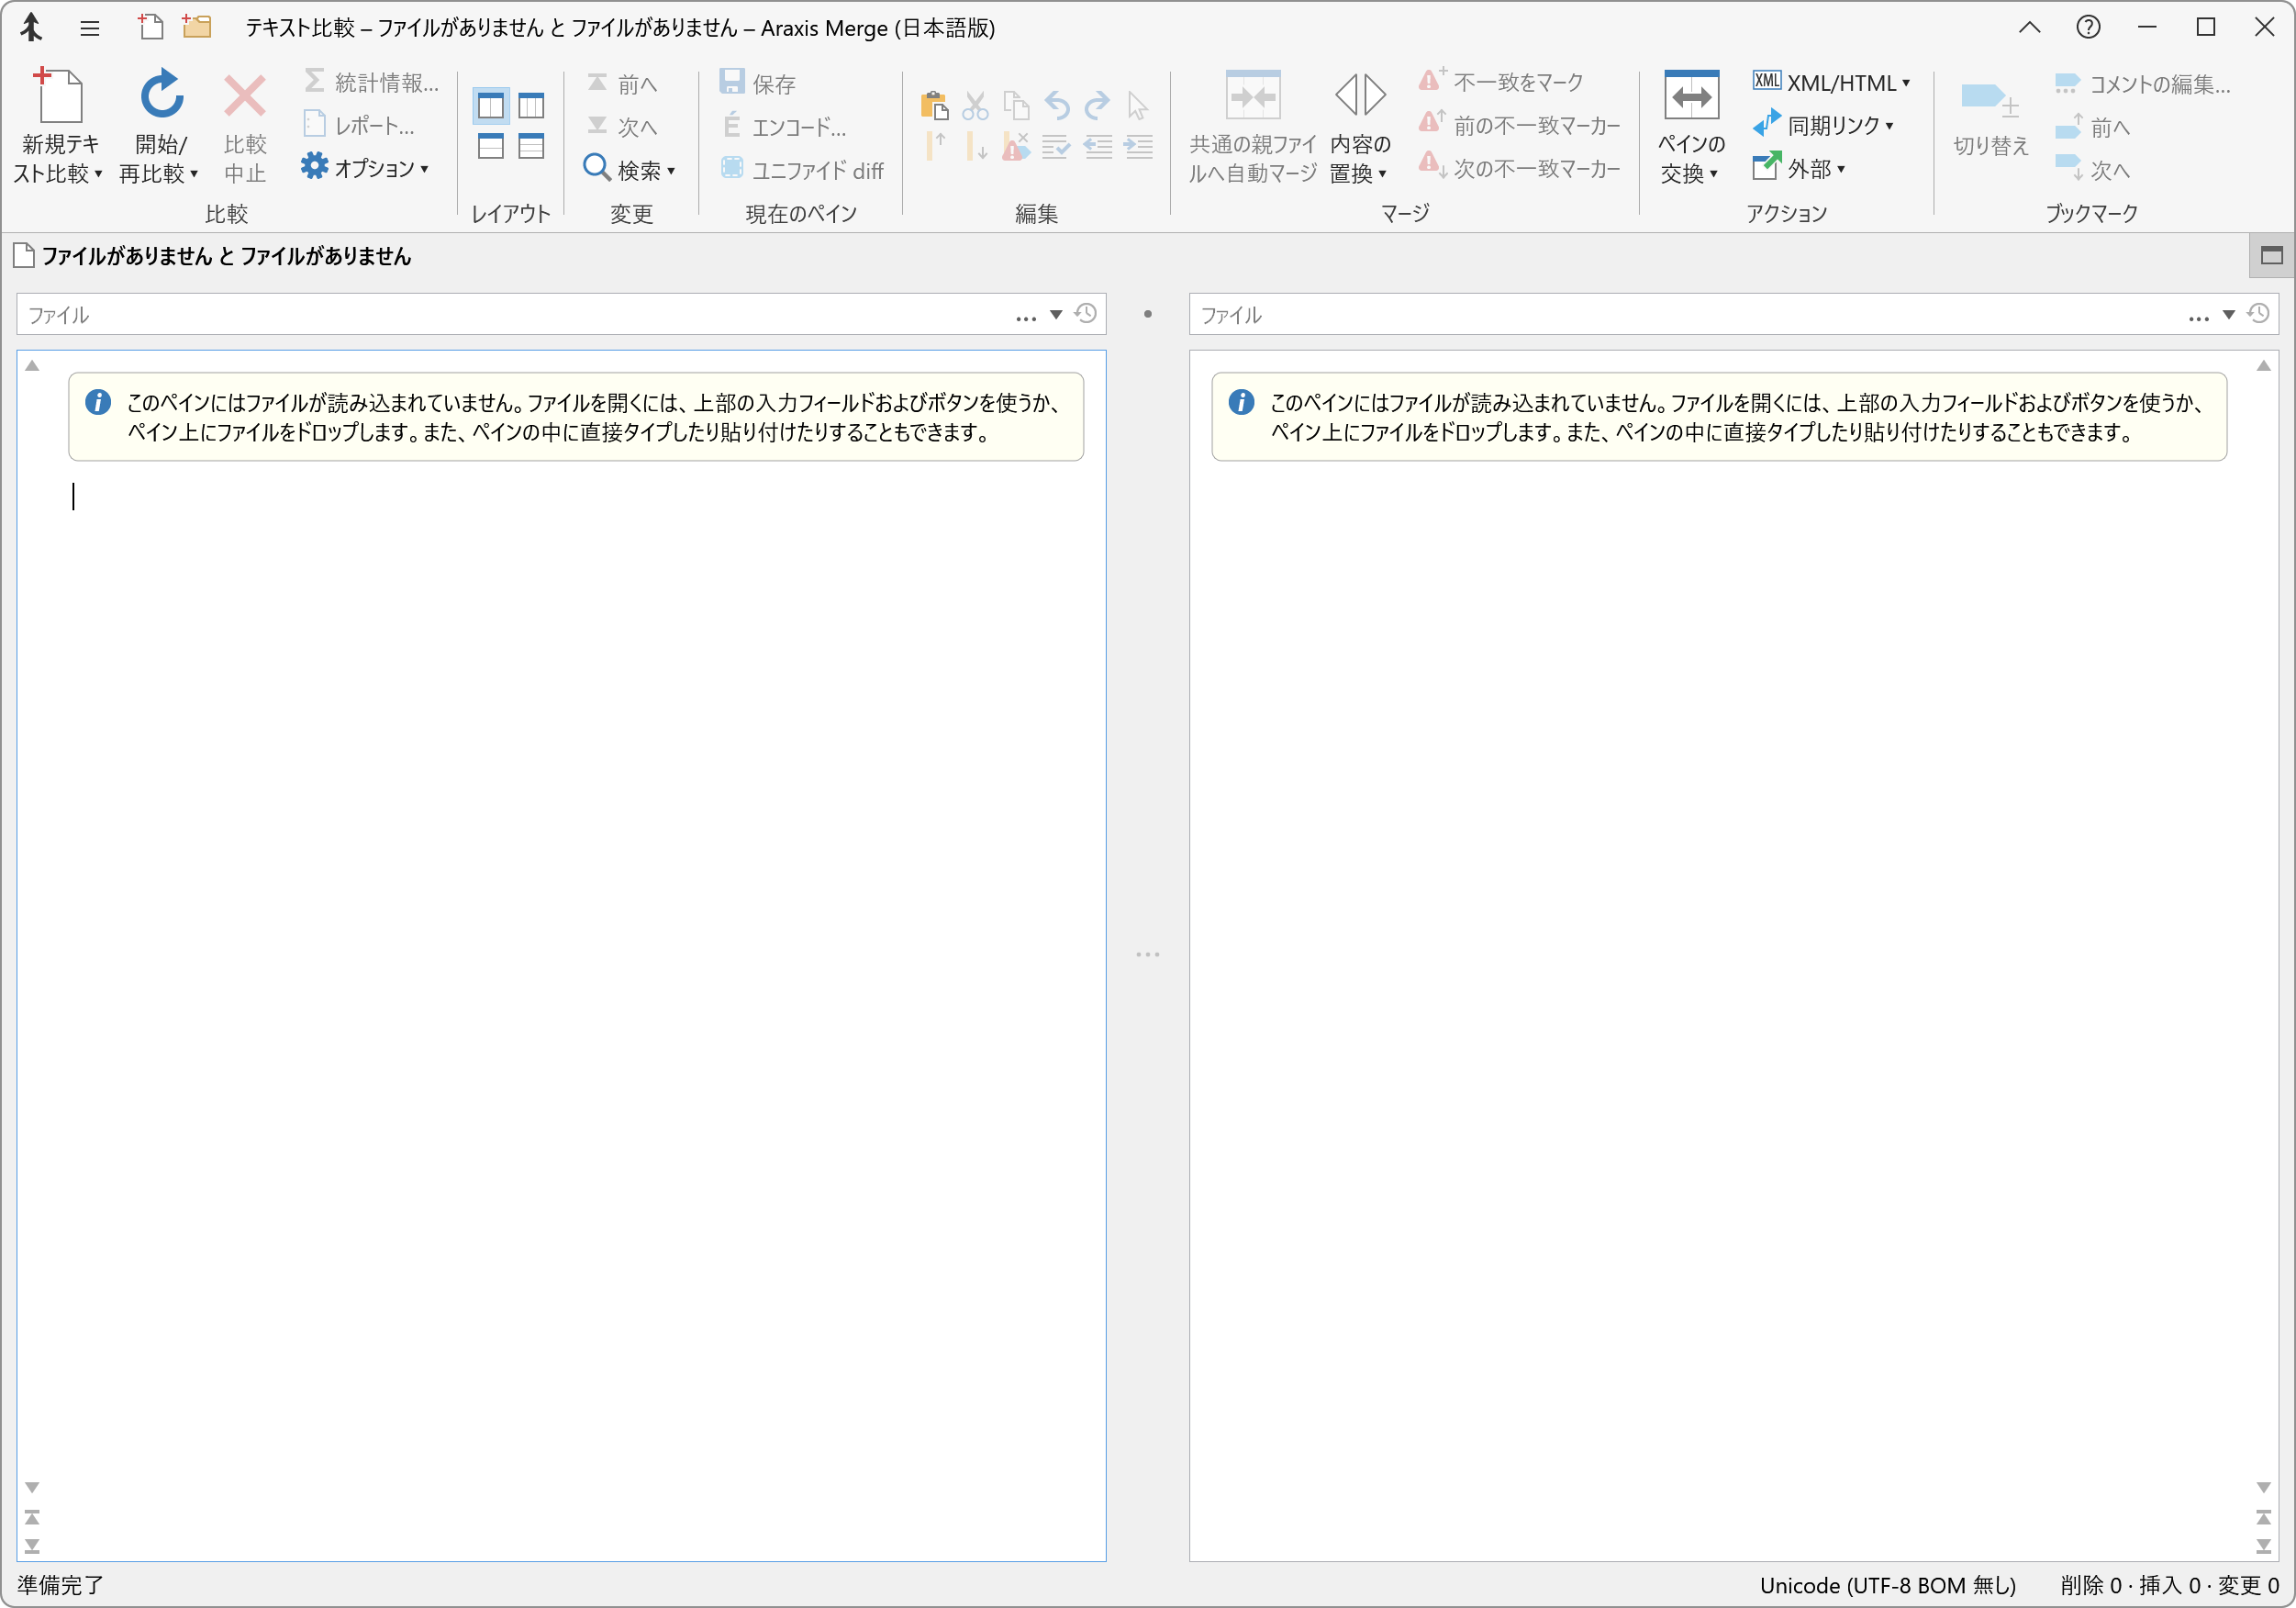The height and width of the screenshot is (1608, 2296).
Task: Expand the right file path dropdown arrow
Action: 2229,315
